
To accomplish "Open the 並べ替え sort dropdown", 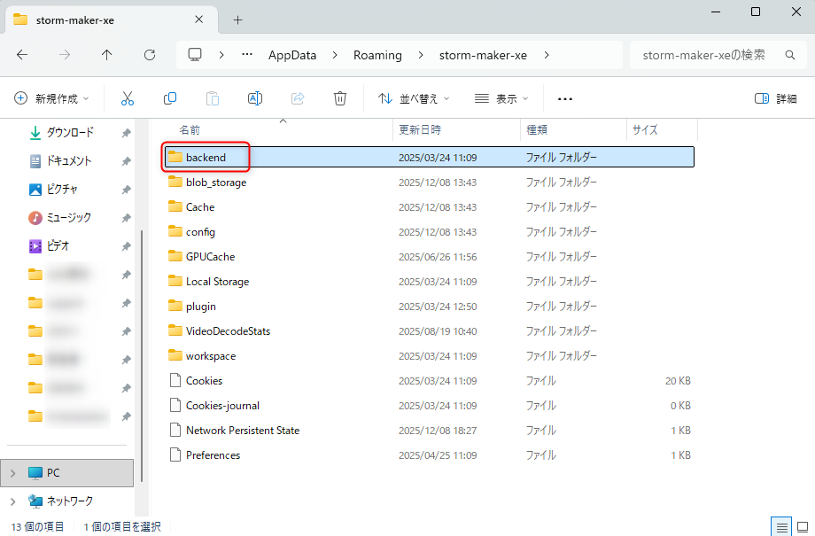I will coord(414,98).
